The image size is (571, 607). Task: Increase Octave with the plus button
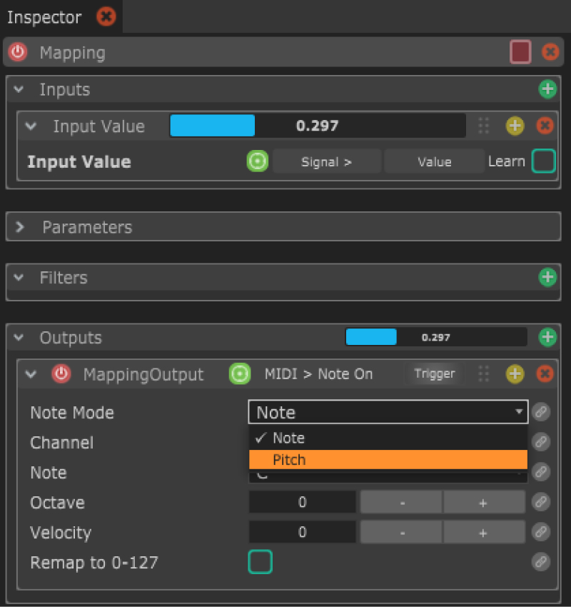483,502
